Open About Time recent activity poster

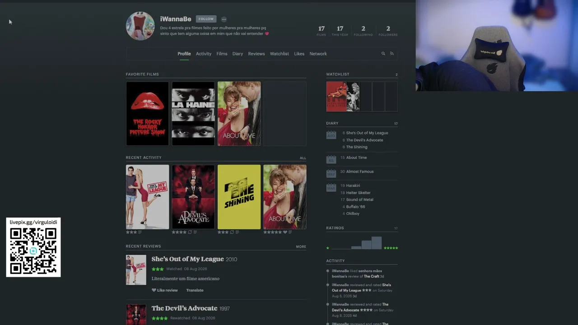[x=285, y=197]
